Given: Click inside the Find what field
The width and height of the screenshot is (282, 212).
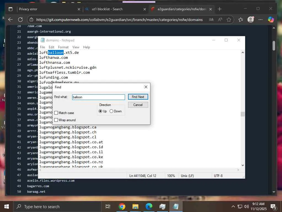Looking at the screenshot, I should (99, 97).
